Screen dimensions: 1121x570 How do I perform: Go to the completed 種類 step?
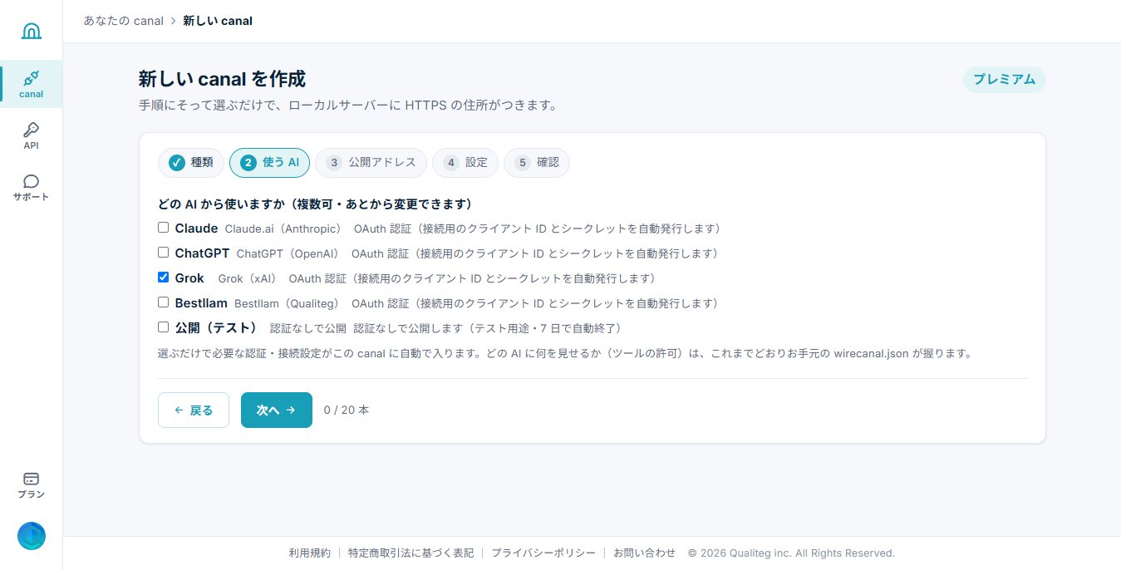tap(191, 163)
